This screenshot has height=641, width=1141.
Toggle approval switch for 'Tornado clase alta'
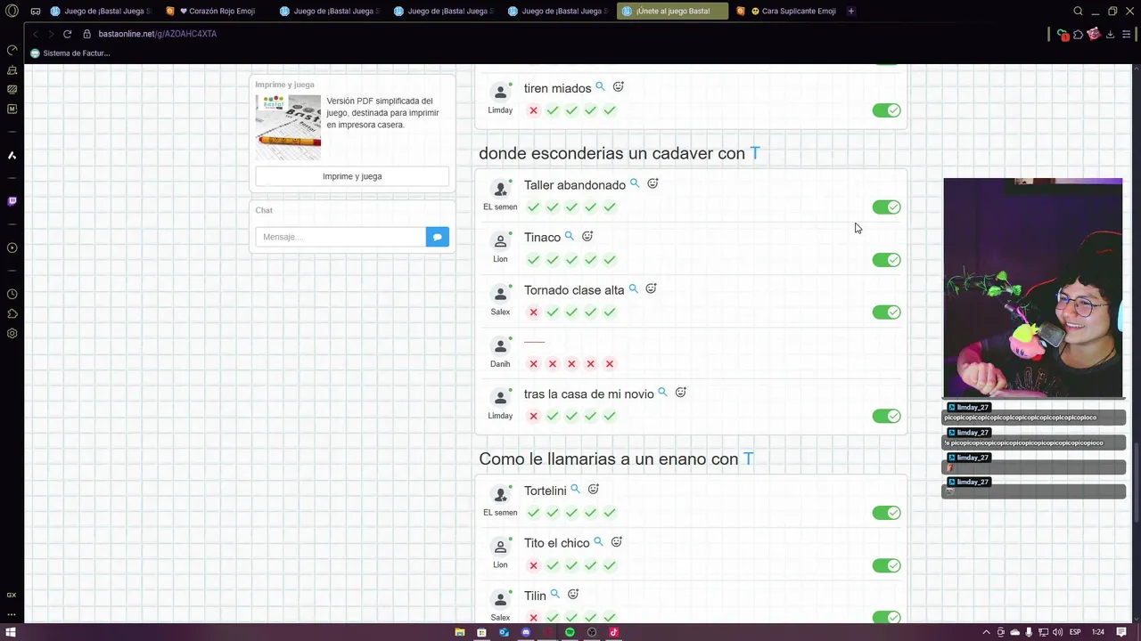886,312
